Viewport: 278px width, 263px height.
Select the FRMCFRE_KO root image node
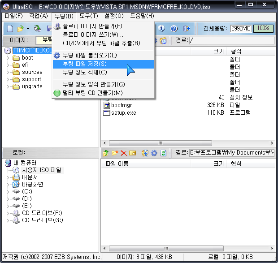pyautogui.click(x=32, y=51)
